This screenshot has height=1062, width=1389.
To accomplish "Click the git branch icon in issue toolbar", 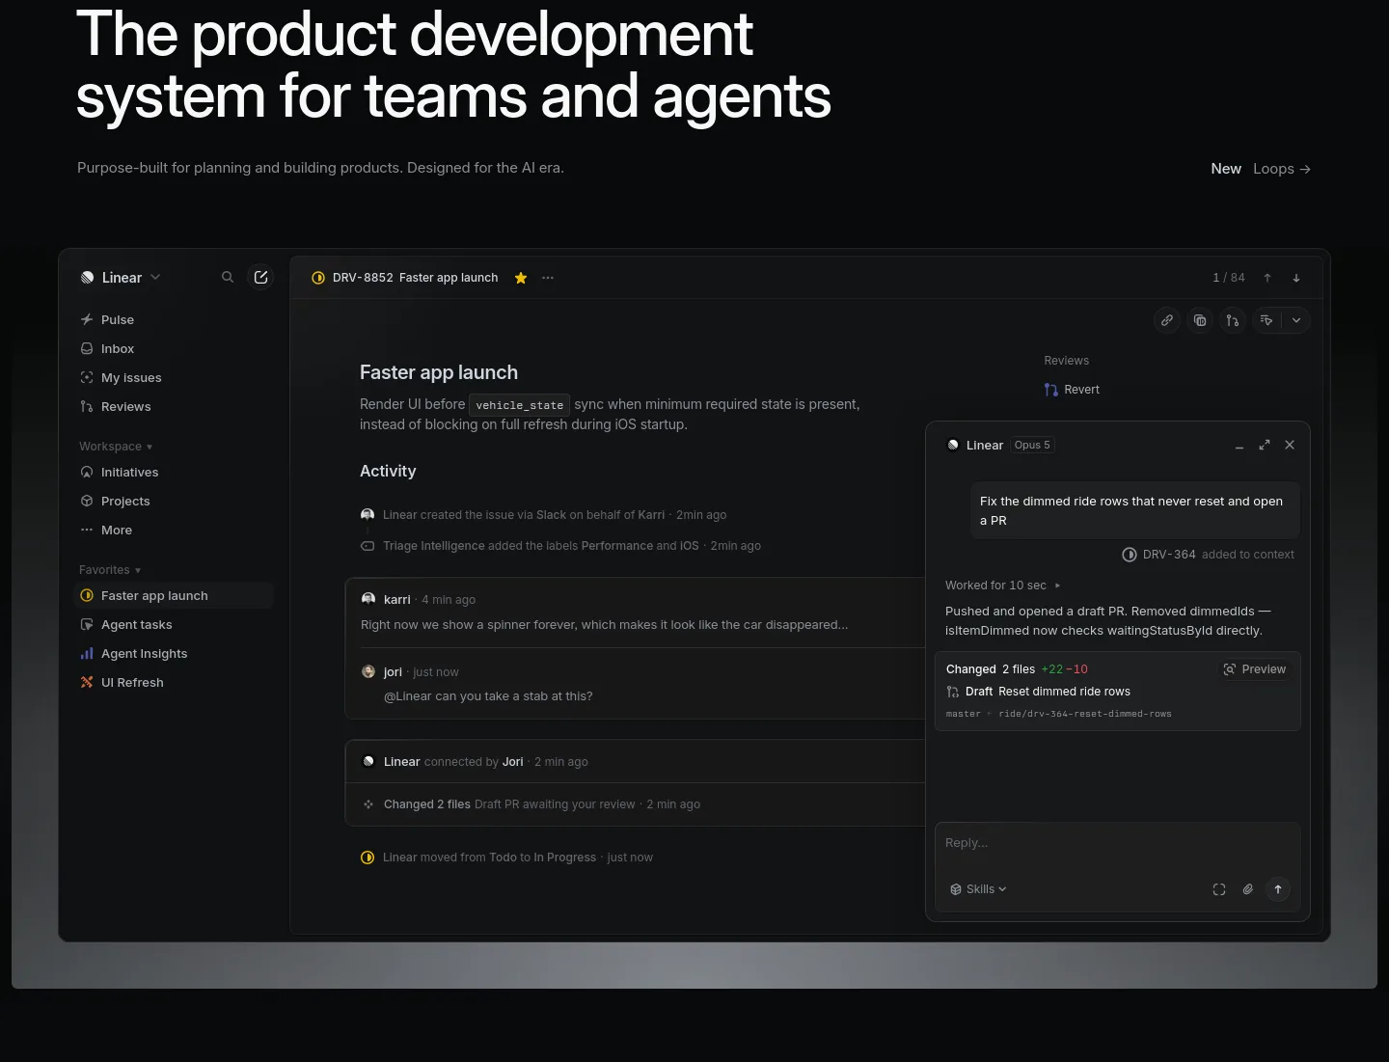I will click(1233, 320).
